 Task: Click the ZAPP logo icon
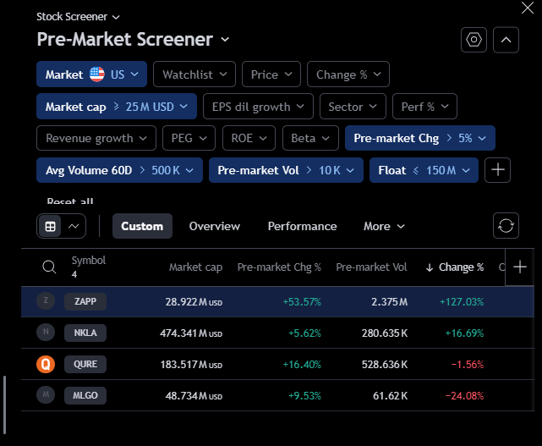(46, 300)
